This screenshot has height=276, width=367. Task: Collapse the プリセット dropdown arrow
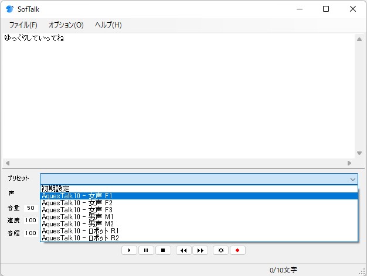[x=353, y=179]
